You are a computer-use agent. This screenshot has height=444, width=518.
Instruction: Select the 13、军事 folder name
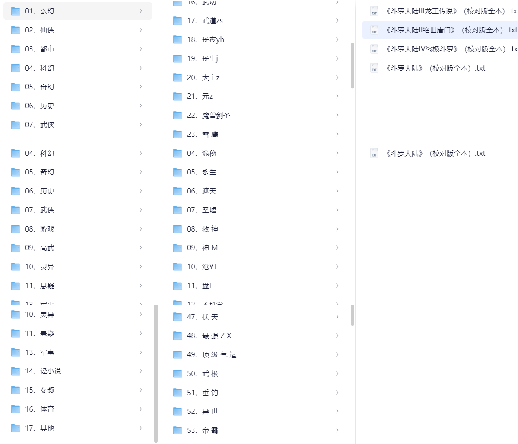tap(40, 352)
